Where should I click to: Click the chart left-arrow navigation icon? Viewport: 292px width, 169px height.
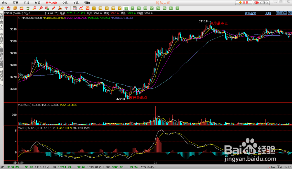click(x=277, y=13)
